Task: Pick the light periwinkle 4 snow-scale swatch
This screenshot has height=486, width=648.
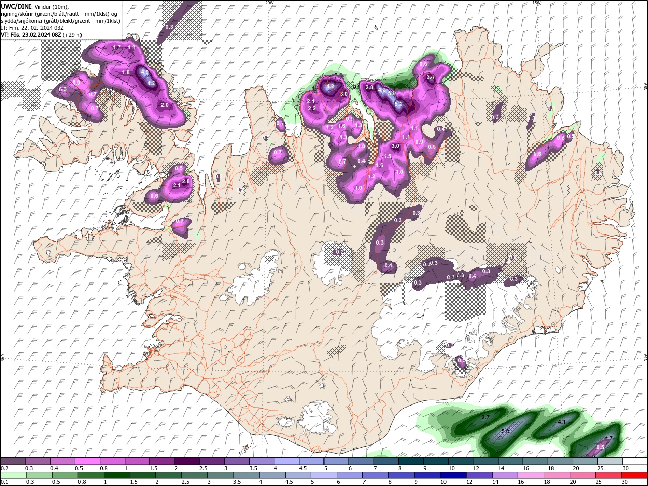Action: [x=287, y=461]
